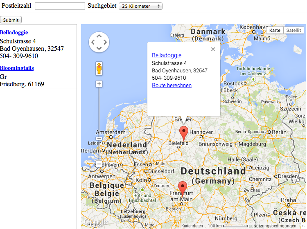Click the Leipzig city label
Viewport: 307px width, 229px height.
(261, 168)
